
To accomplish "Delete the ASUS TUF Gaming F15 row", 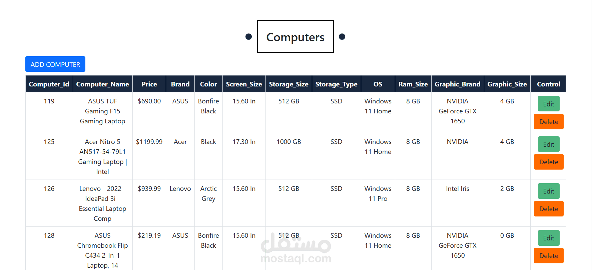I will coord(549,122).
